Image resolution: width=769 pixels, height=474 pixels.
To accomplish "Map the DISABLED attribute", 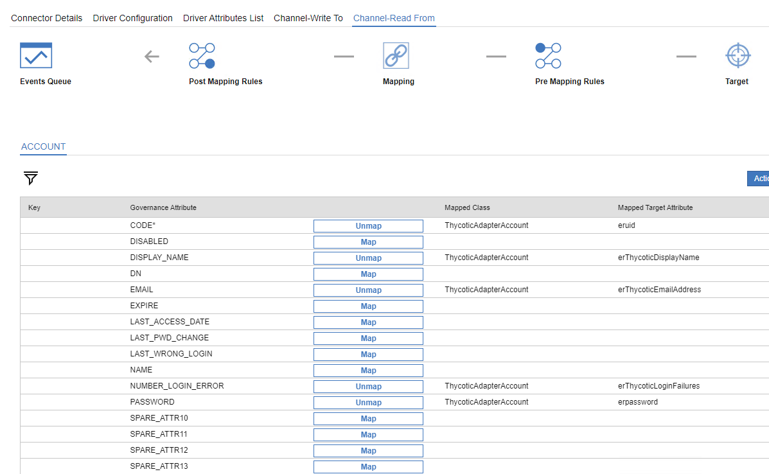I will point(368,242).
